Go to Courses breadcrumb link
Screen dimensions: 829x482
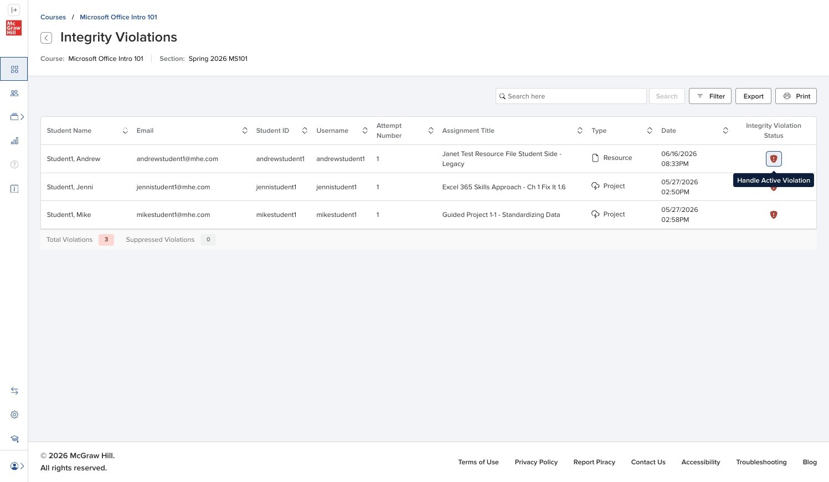53,17
